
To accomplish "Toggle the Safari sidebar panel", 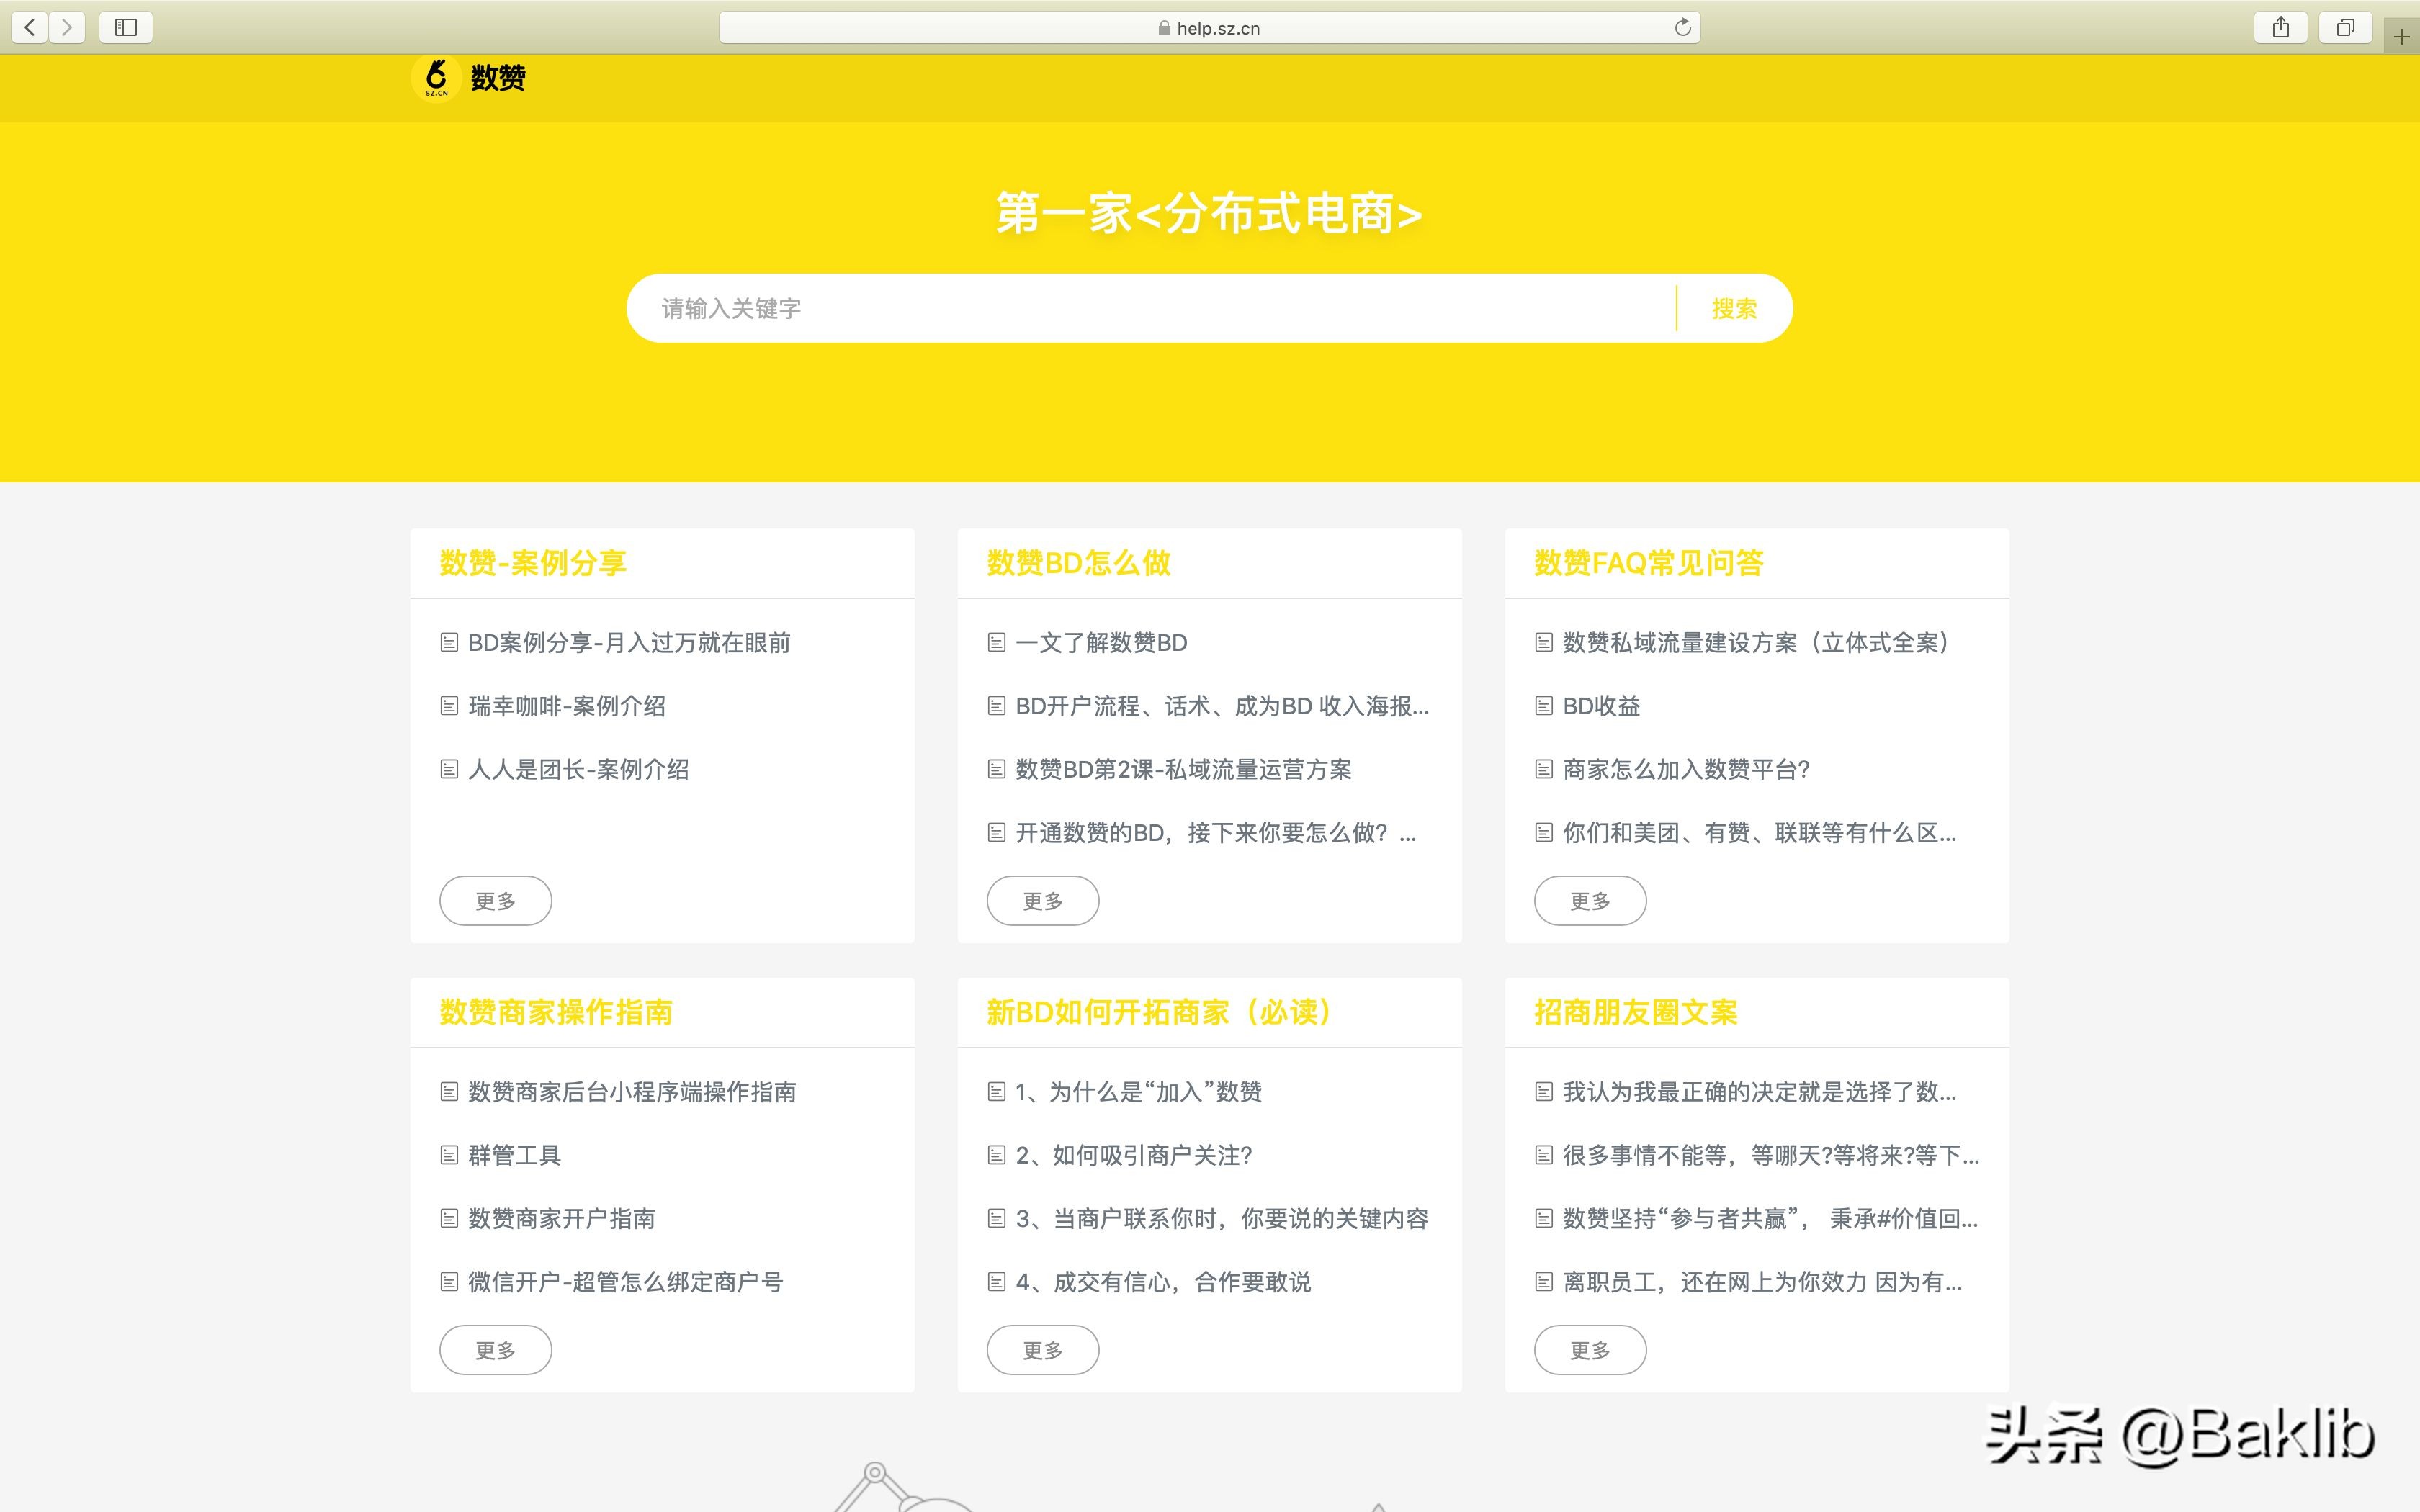I will pos(125,27).
